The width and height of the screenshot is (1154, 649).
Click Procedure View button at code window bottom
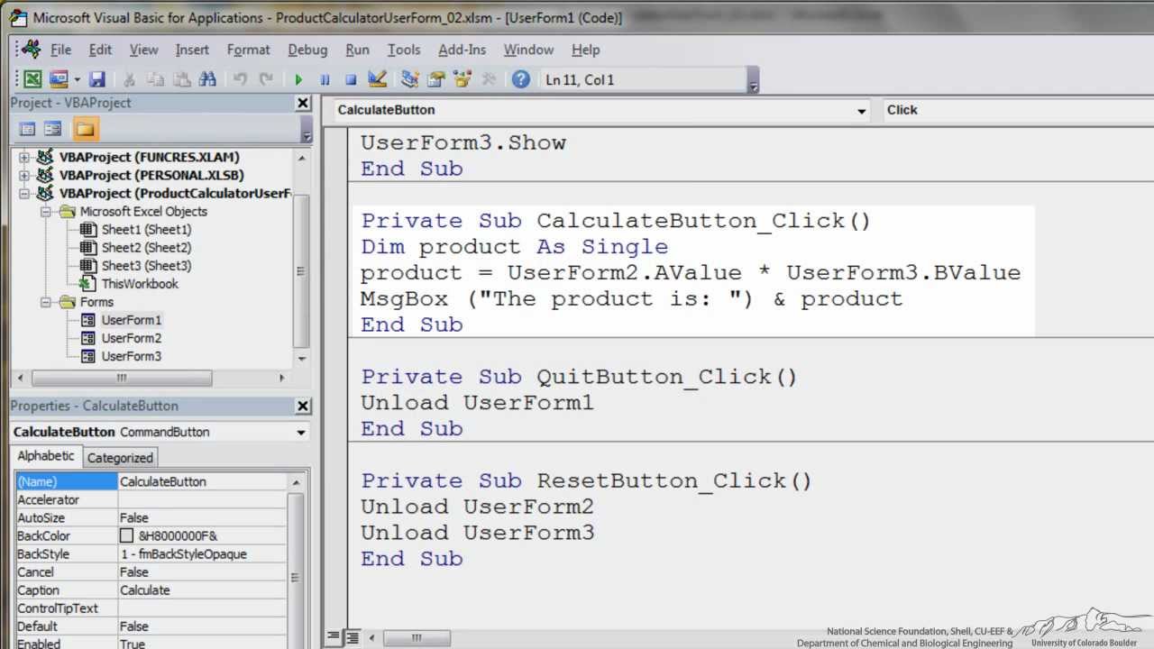click(x=333, y=637)
